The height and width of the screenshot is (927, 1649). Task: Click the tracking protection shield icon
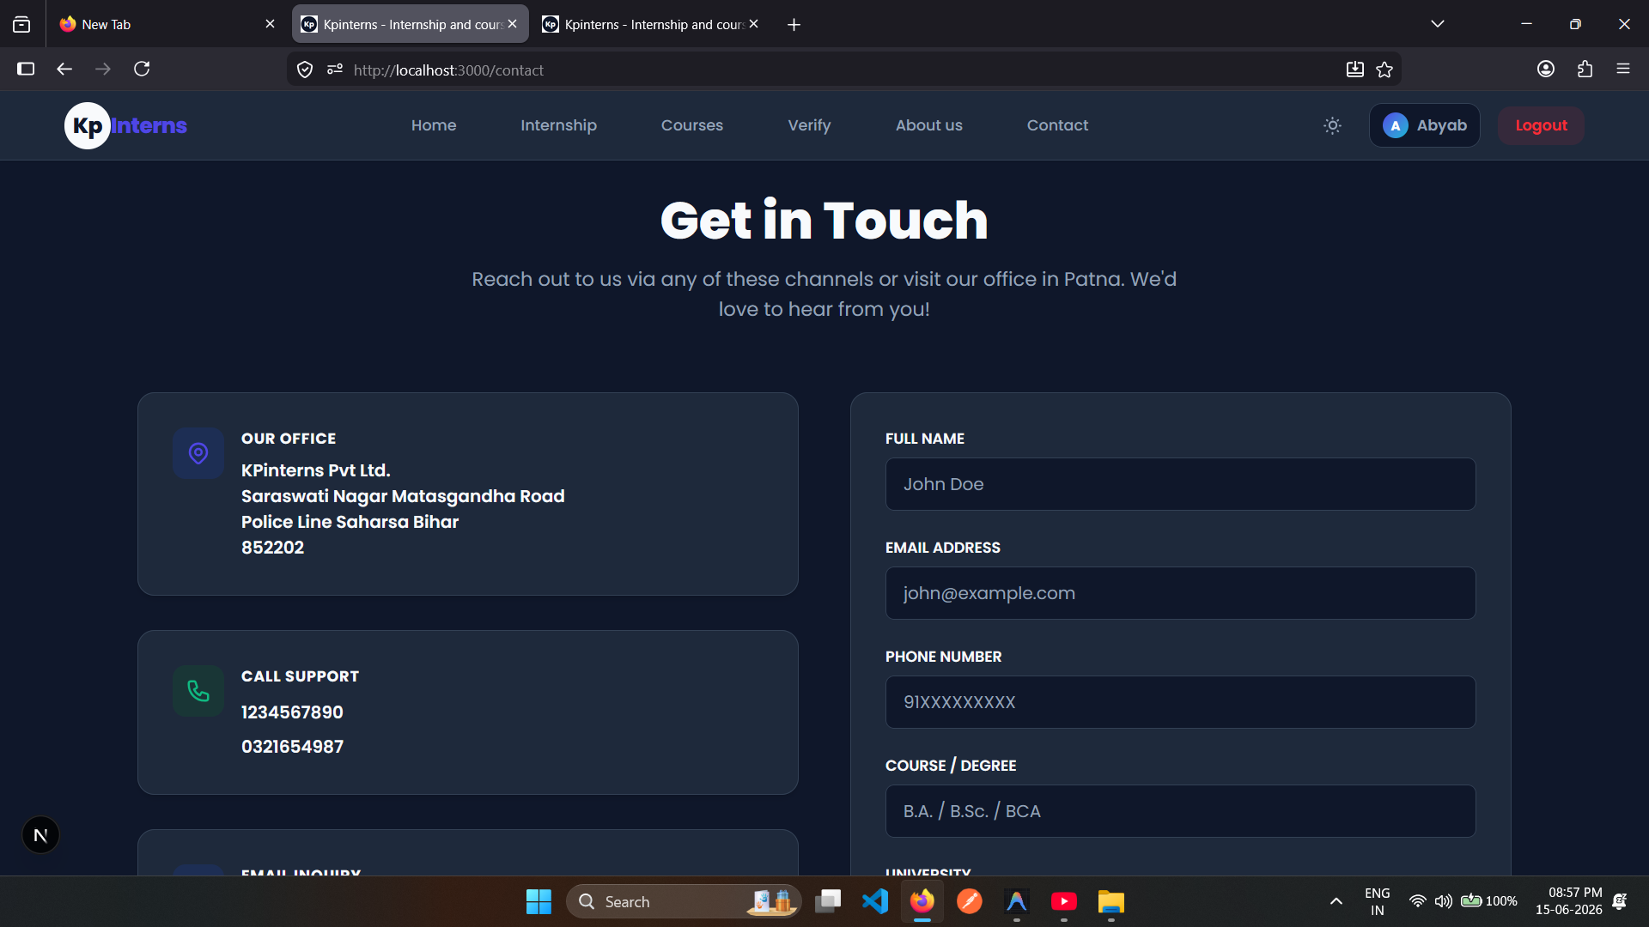click(x=305, y=70)
